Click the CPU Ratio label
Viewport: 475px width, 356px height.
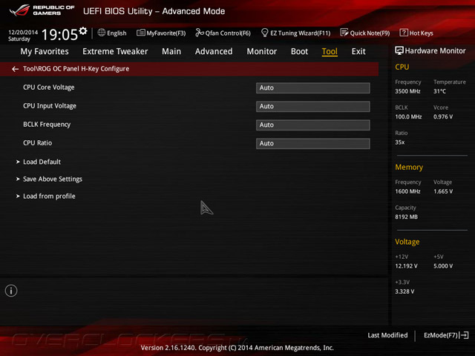point(38,143)
